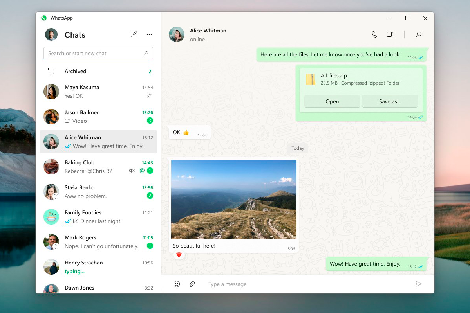Click the search magnifier in search box

tap(146, 53)
